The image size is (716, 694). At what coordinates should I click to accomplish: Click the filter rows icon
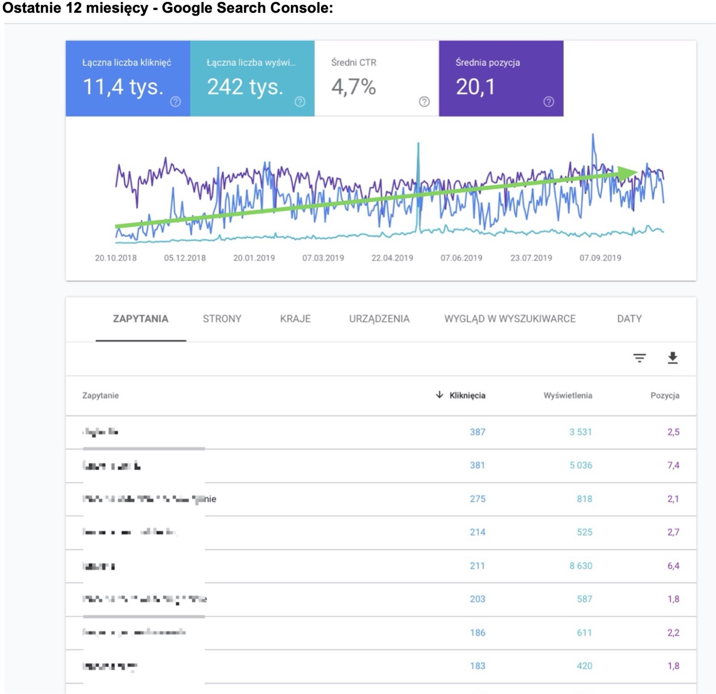[x=639, y=358]
